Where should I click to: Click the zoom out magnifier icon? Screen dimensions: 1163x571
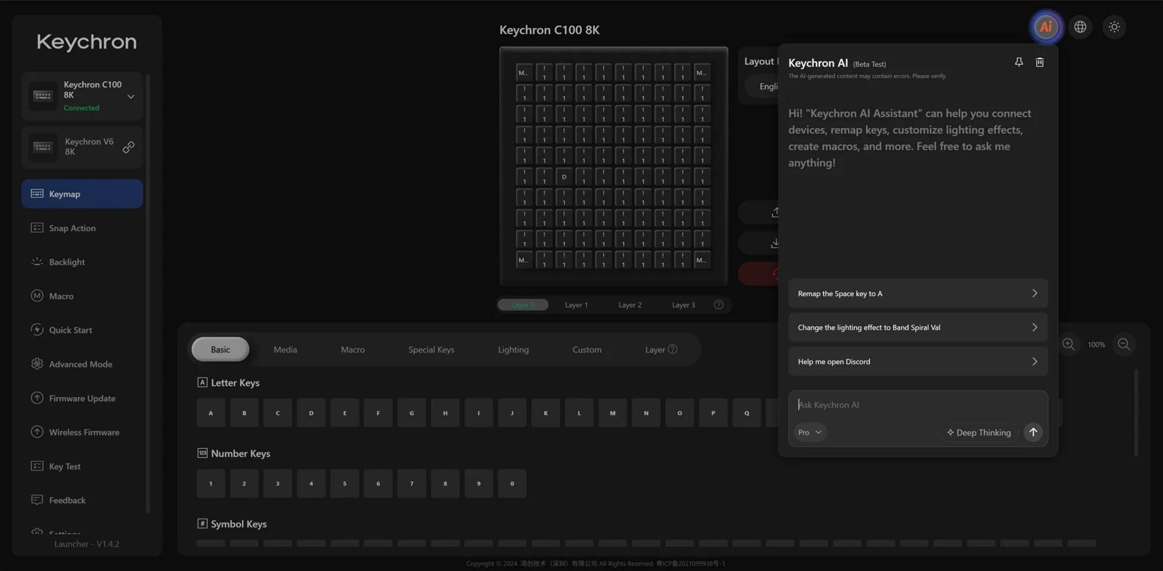coord(1124,344)
